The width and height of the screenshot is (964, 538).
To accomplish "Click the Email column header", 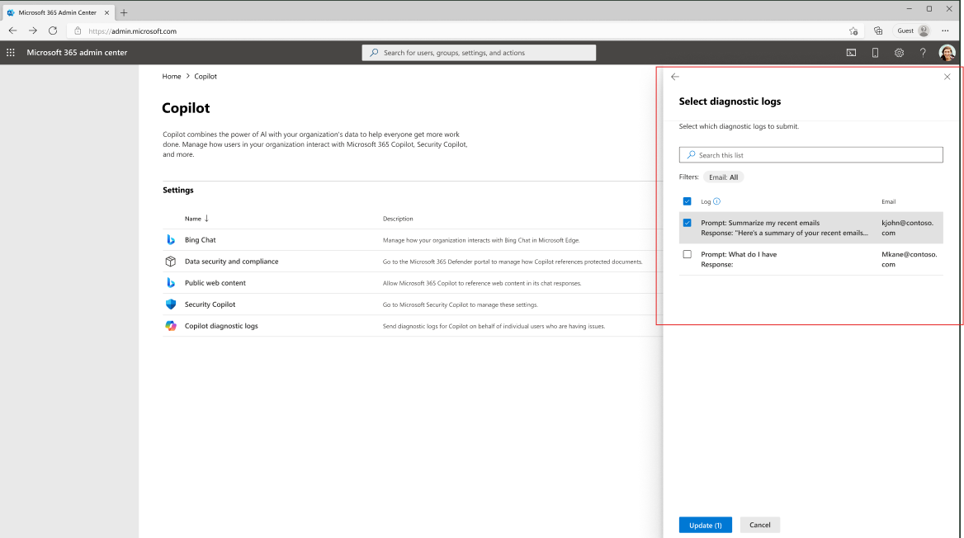I will pyautogui.click(x=888, y=201).
